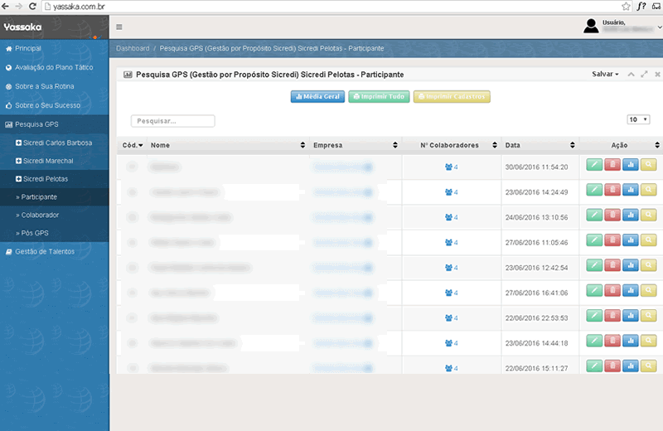
Task: Sort by Ação column
Action: click(621, 145)
